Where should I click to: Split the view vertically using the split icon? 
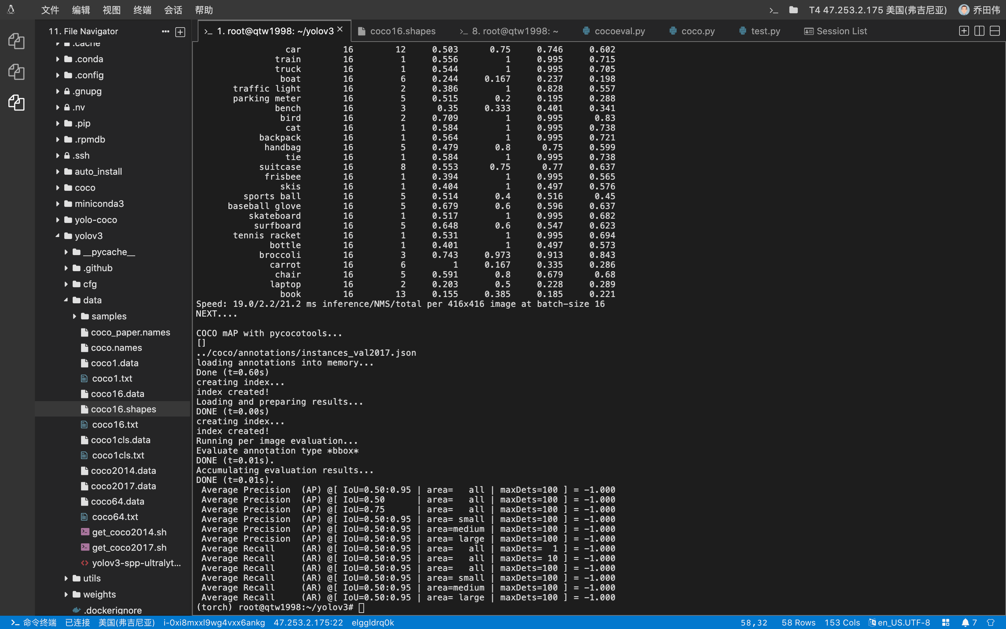pyautogui.click(x=979, y=31)
